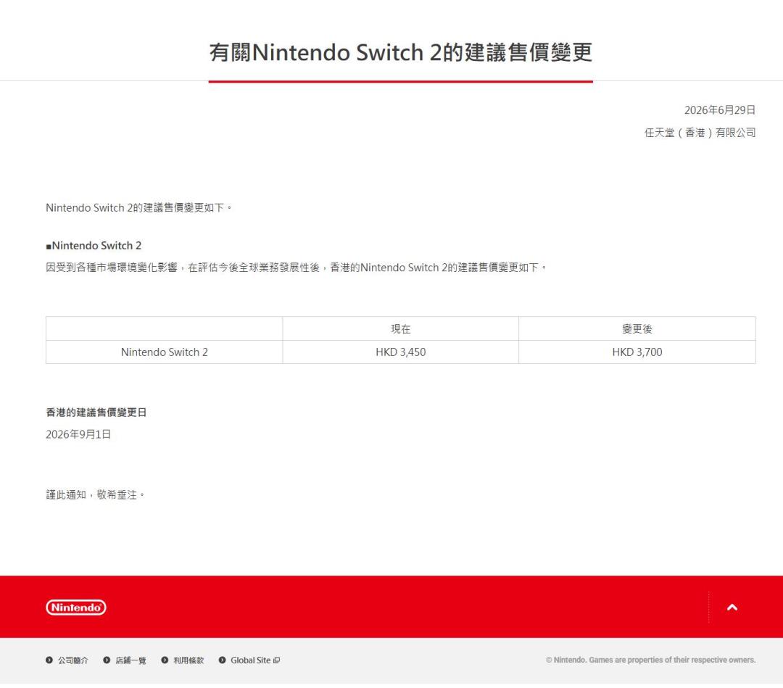The height and width of the screenshot is (688, 783).
Task: Click the paragraph beginning 因受到各種市場環境變化影響
Action: (x=296, y=268)
